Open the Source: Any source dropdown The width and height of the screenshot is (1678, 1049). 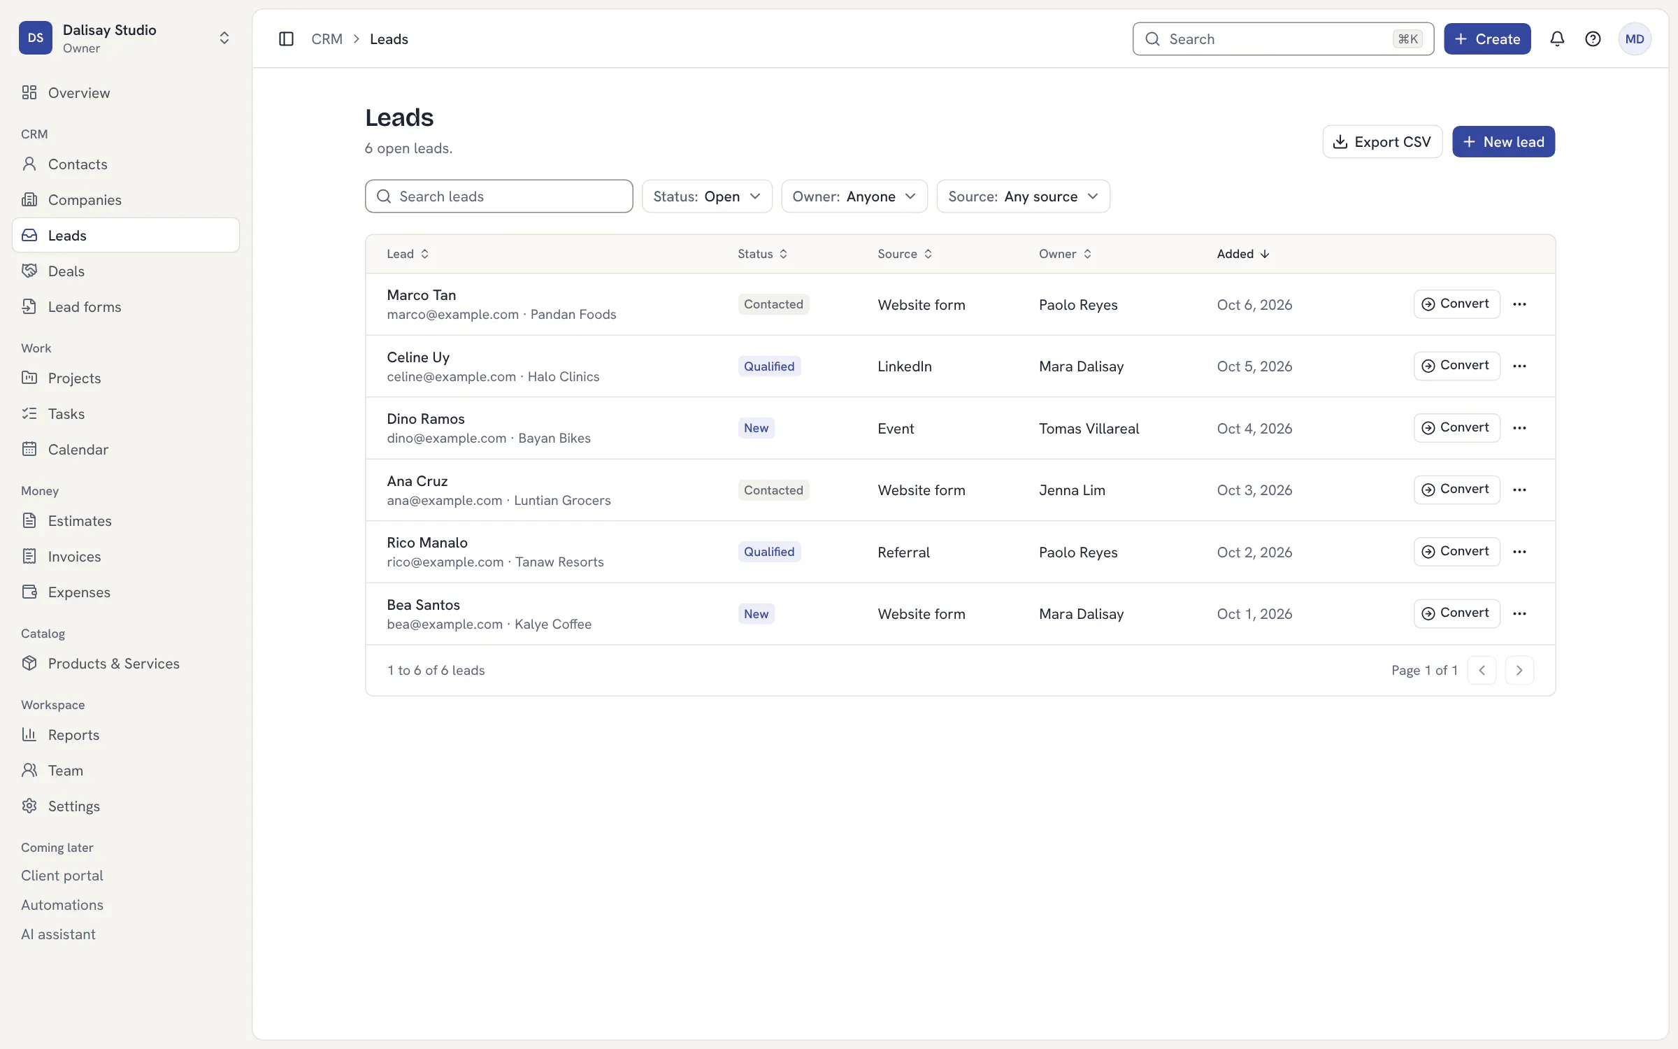coord(1023,197)
